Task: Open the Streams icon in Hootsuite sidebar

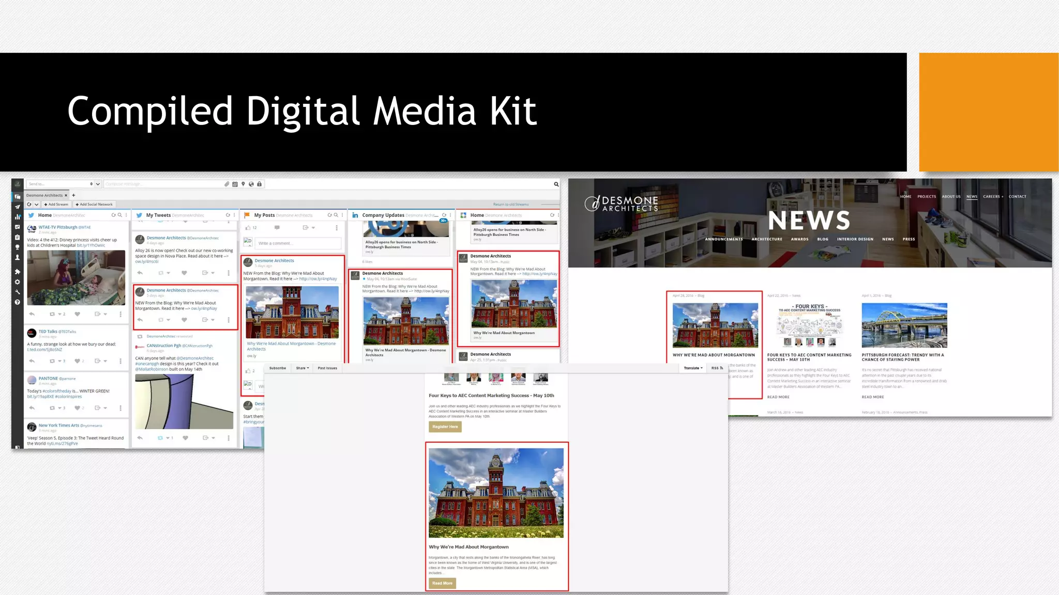Action: point(18,197)
